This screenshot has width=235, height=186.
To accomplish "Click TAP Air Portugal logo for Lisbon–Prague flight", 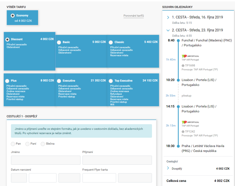I will click(190, 122).
